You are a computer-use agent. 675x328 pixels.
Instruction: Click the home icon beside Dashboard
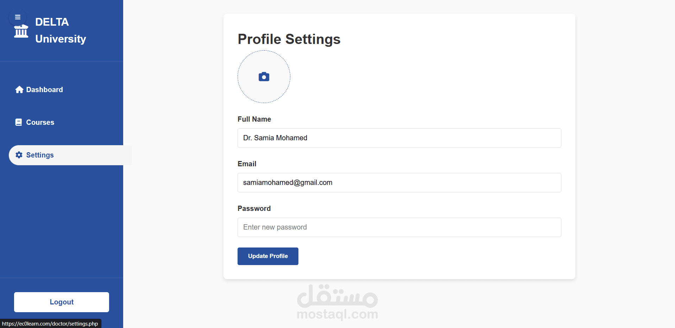[x=19, y=90]
